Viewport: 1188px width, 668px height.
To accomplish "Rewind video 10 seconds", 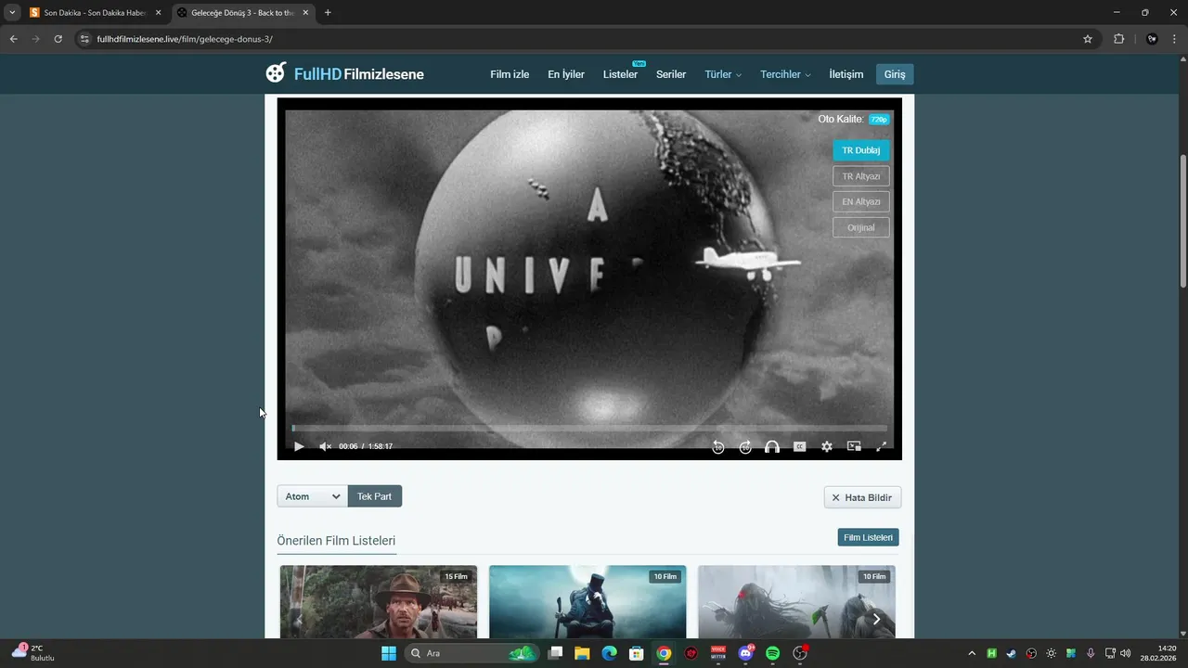I will coord(718,446).
